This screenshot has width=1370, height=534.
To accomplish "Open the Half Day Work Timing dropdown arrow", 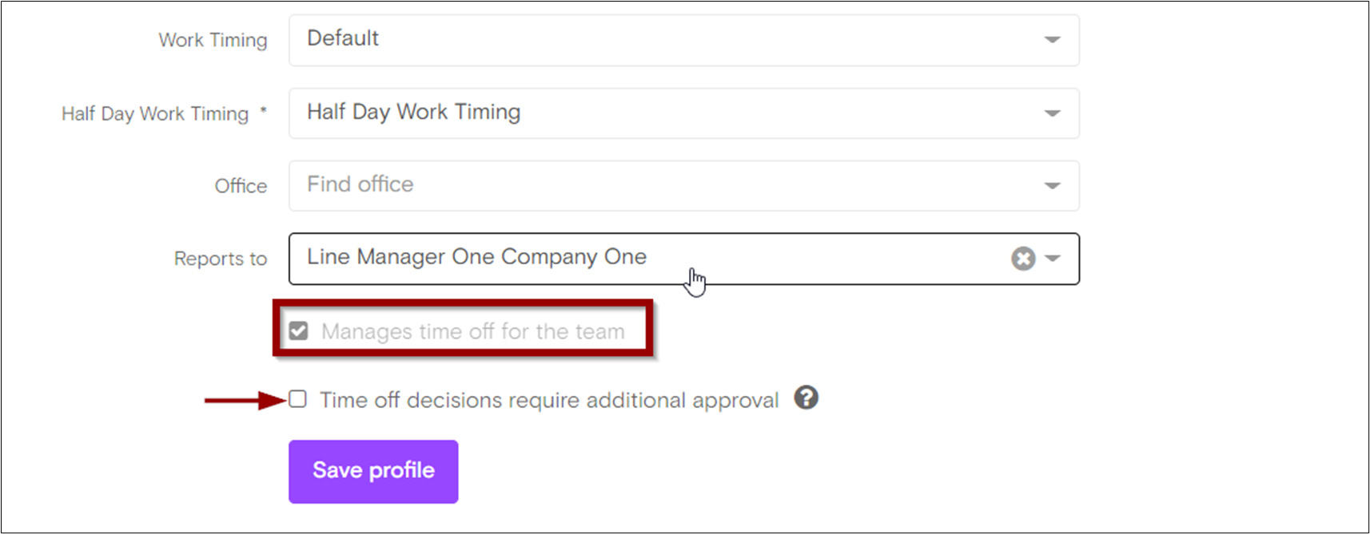I will [x=1052, y=113].
